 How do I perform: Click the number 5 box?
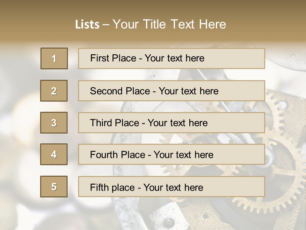pyautogui.click(x=54, y=187)
